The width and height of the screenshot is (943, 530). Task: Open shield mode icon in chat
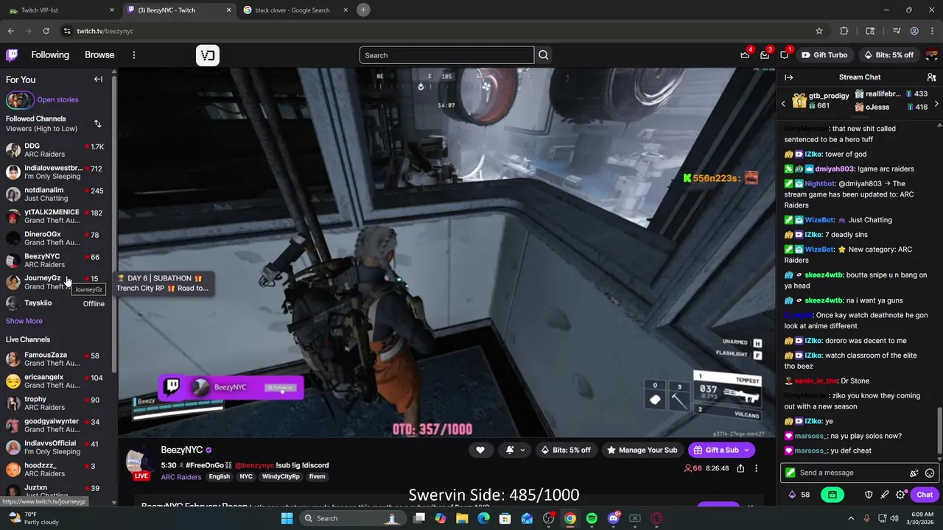[869, 495]
